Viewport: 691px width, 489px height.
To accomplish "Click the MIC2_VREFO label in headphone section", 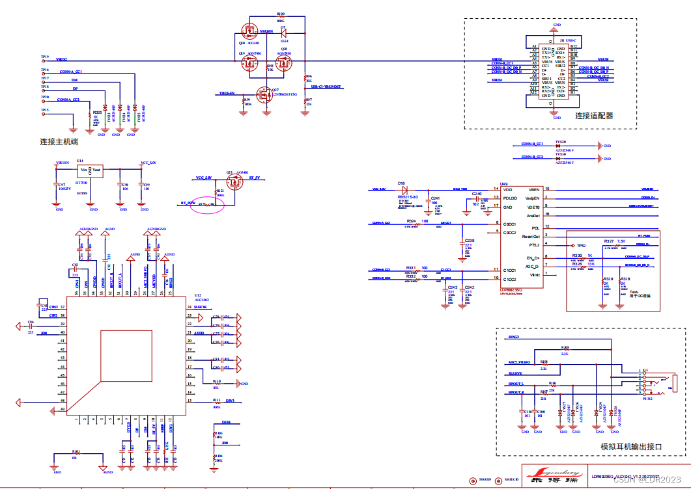I will [x=519, y=363].
